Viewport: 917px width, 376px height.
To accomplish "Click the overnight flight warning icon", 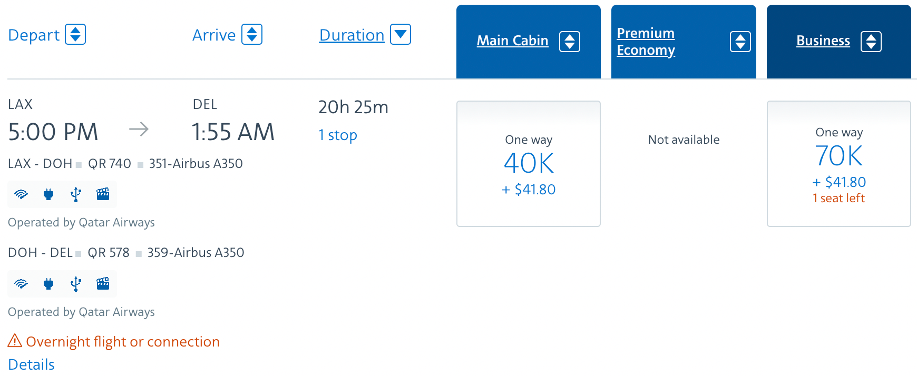I will (14, 341).
